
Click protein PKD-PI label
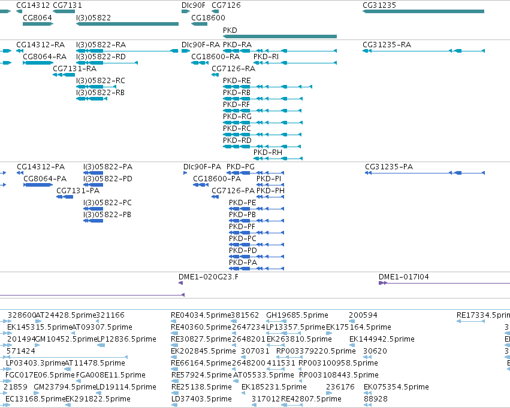tap(268, 178)
